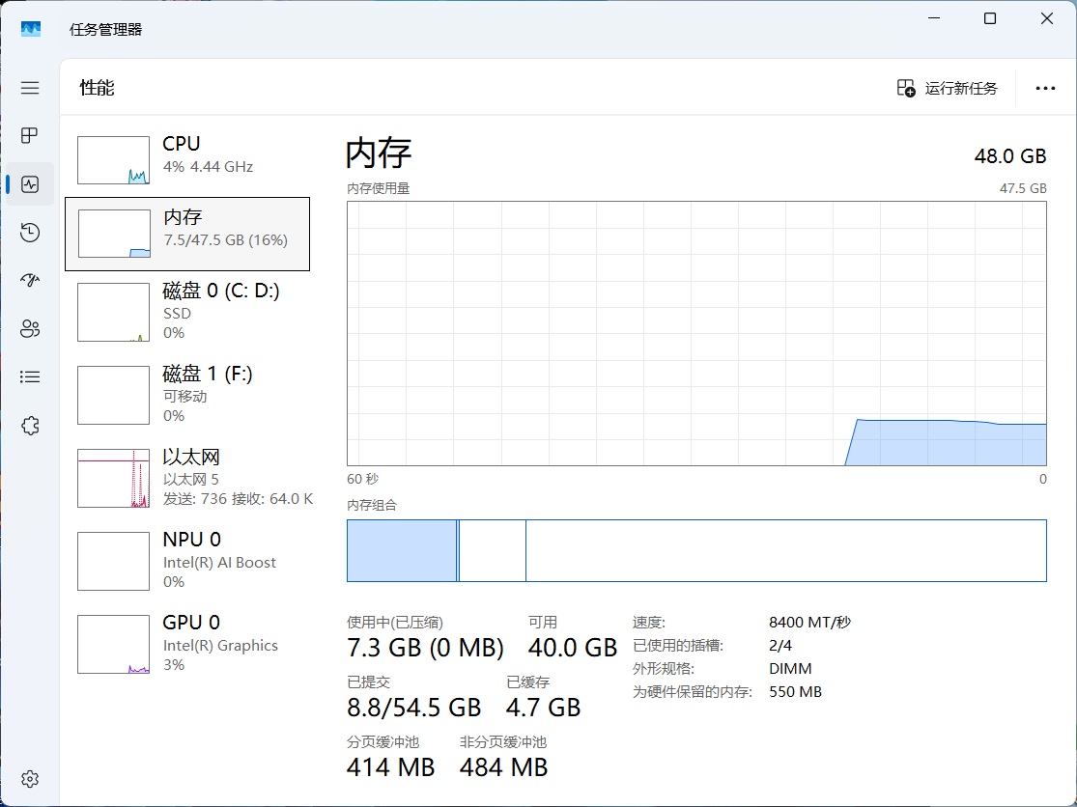The height and width of the screenshot is (807, 1077).
Task: Select NPU 0 performance entry
Action: click(x=187, y=562)
